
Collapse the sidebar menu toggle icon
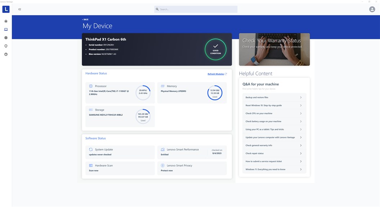point(19,9)
